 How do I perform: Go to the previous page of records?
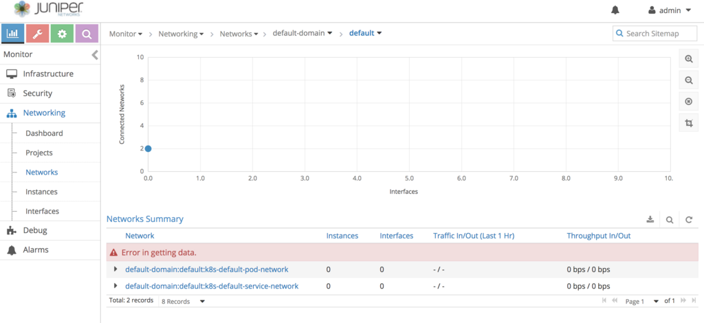[x=615, y=300]
